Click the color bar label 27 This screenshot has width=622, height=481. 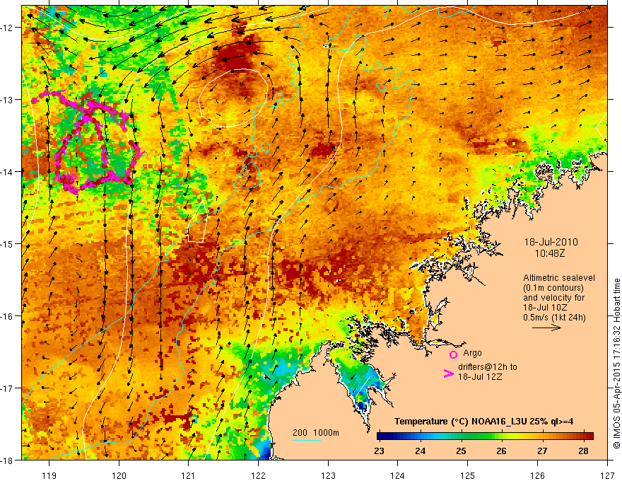542,451
